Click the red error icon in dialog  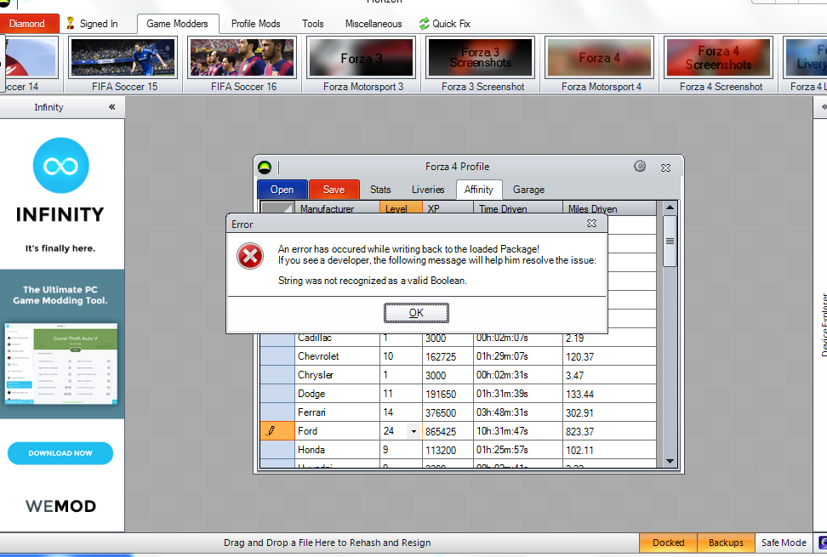coord(250,256)
